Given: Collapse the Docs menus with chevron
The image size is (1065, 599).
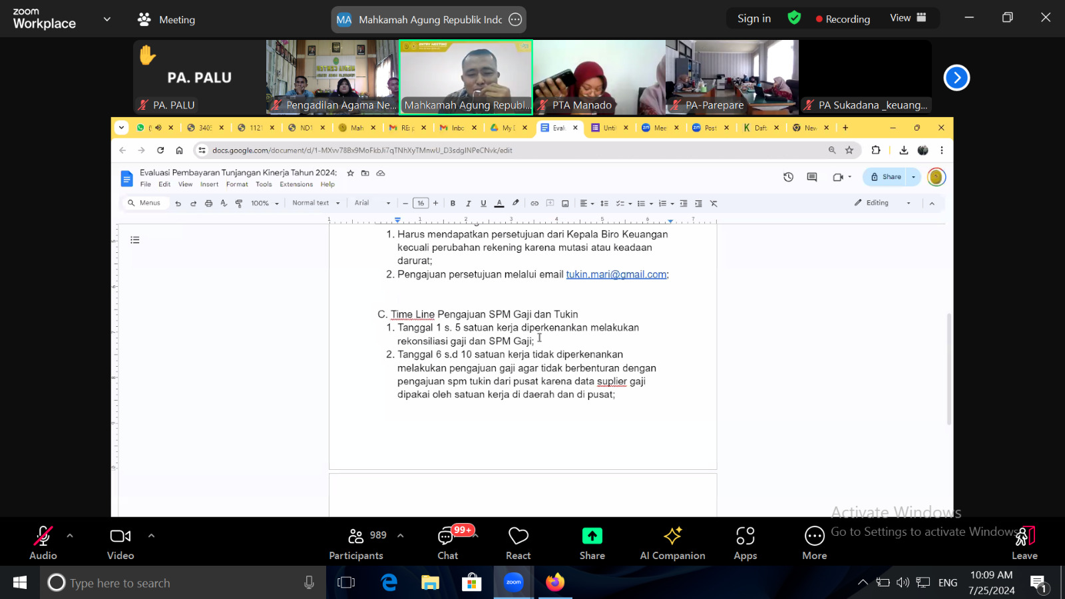Looking at the screenshot, I should 932,204.
